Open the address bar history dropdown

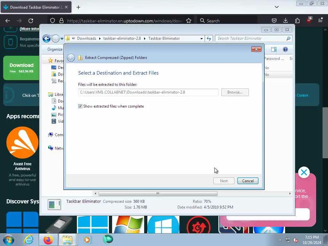201,39
